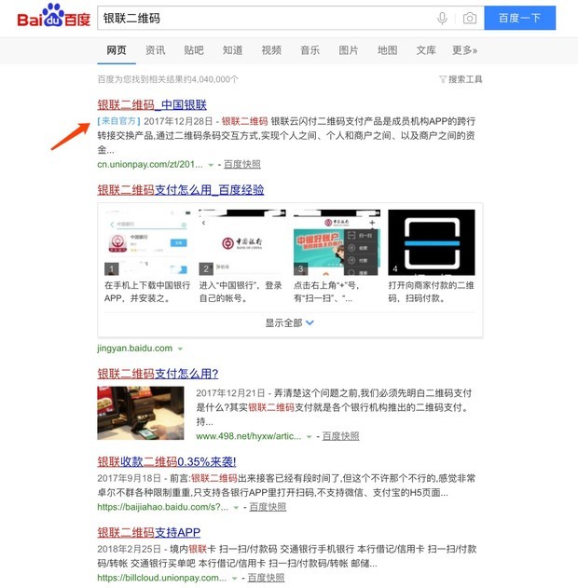Open the 文库 tab

coord(426,50)
